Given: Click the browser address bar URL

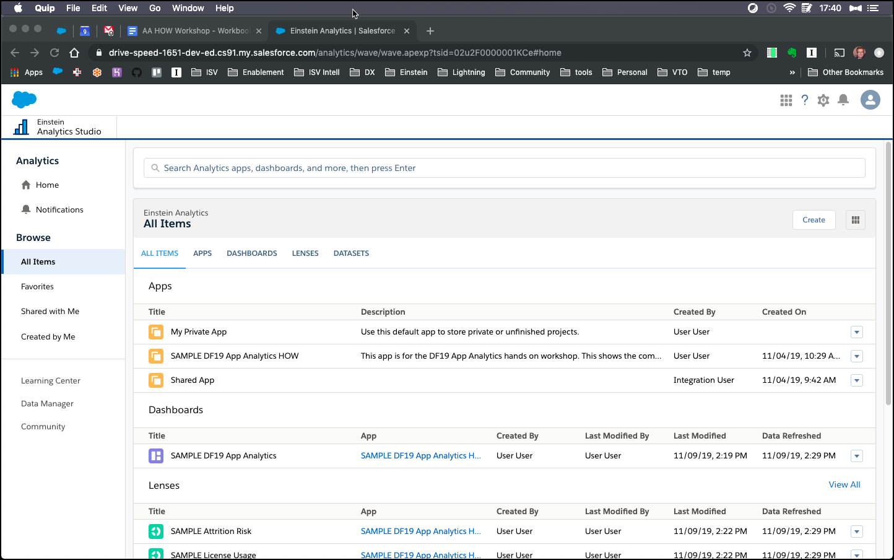Looking at the screenshot, I should [x=335, y=53].
